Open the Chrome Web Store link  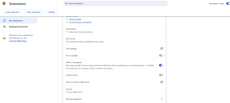[x=18, y=41]
